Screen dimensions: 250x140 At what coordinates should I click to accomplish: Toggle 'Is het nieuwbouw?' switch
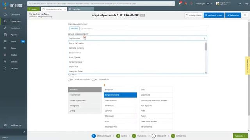click(x=70, y=80)
